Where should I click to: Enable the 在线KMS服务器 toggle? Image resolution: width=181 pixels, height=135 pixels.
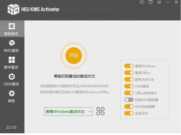coord(129,100)
